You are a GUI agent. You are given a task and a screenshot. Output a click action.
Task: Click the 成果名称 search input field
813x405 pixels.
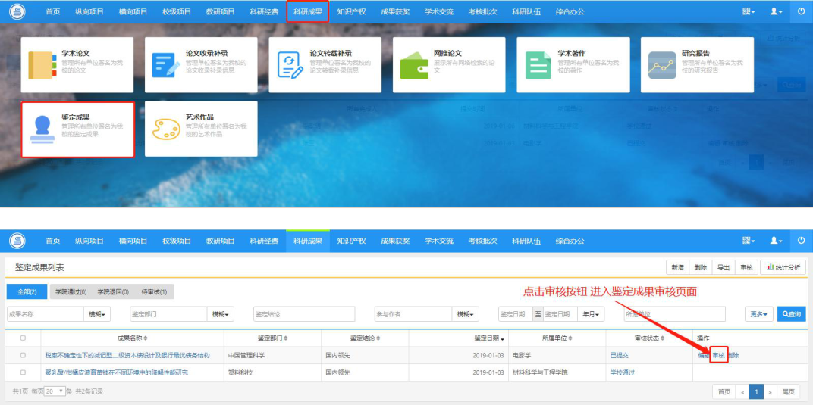pyautogui.click(x=45, y=314)
